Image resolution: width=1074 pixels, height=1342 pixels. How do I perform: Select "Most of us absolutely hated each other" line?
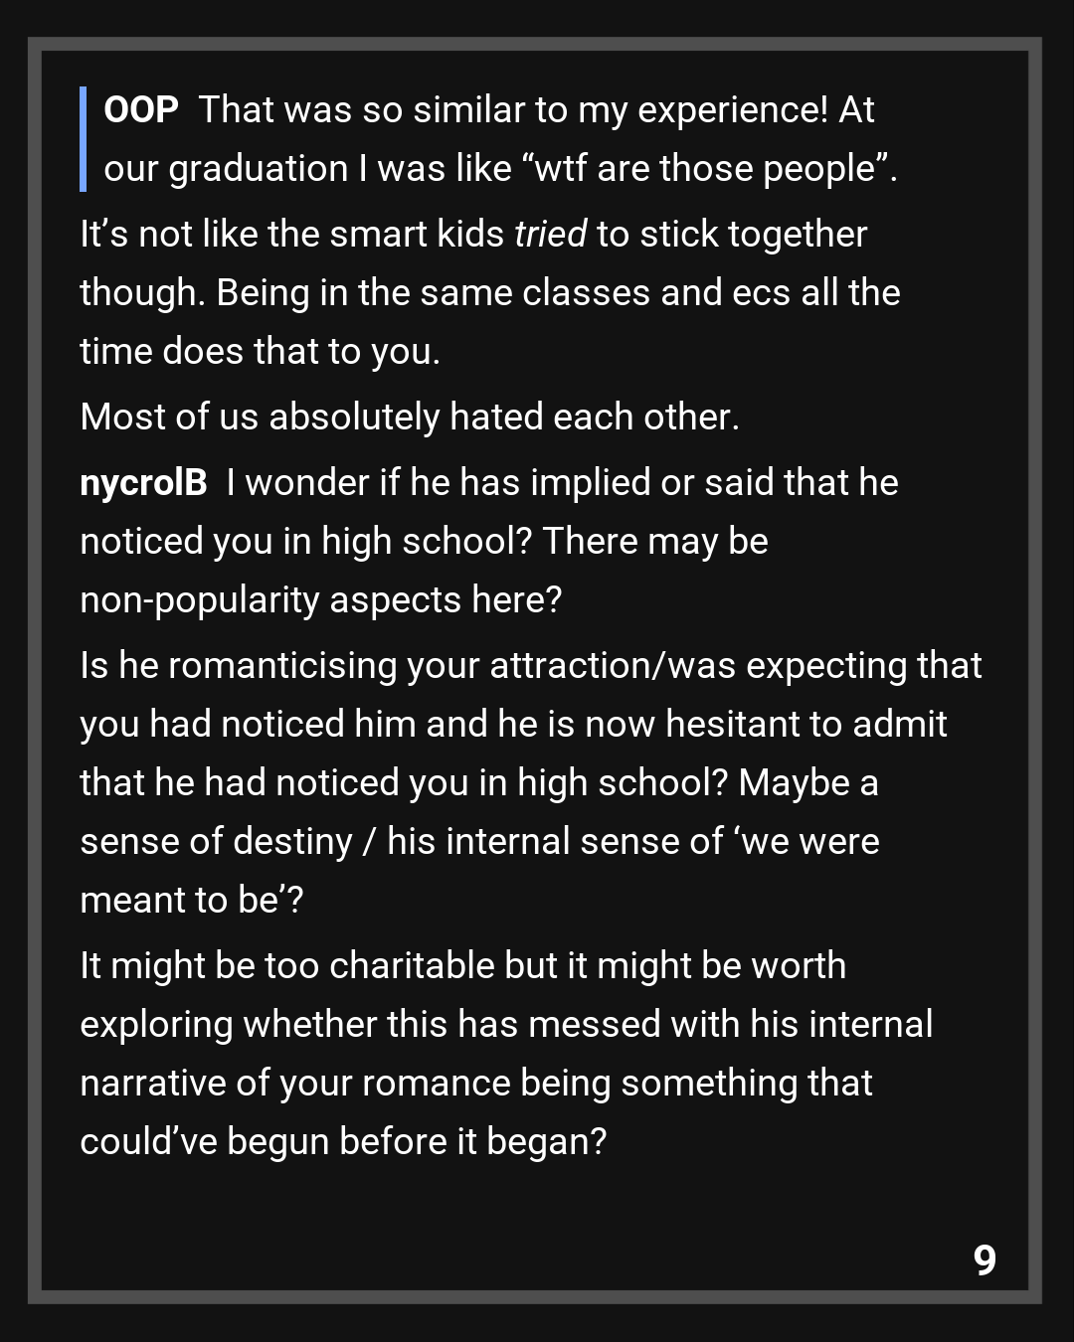point(410,418)
